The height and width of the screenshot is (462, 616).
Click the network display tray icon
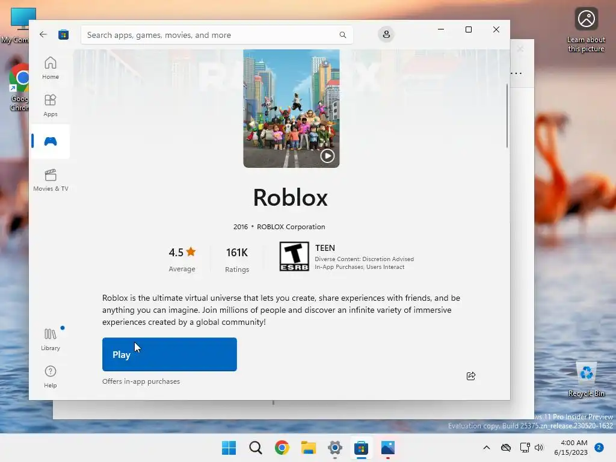(525, 448)
